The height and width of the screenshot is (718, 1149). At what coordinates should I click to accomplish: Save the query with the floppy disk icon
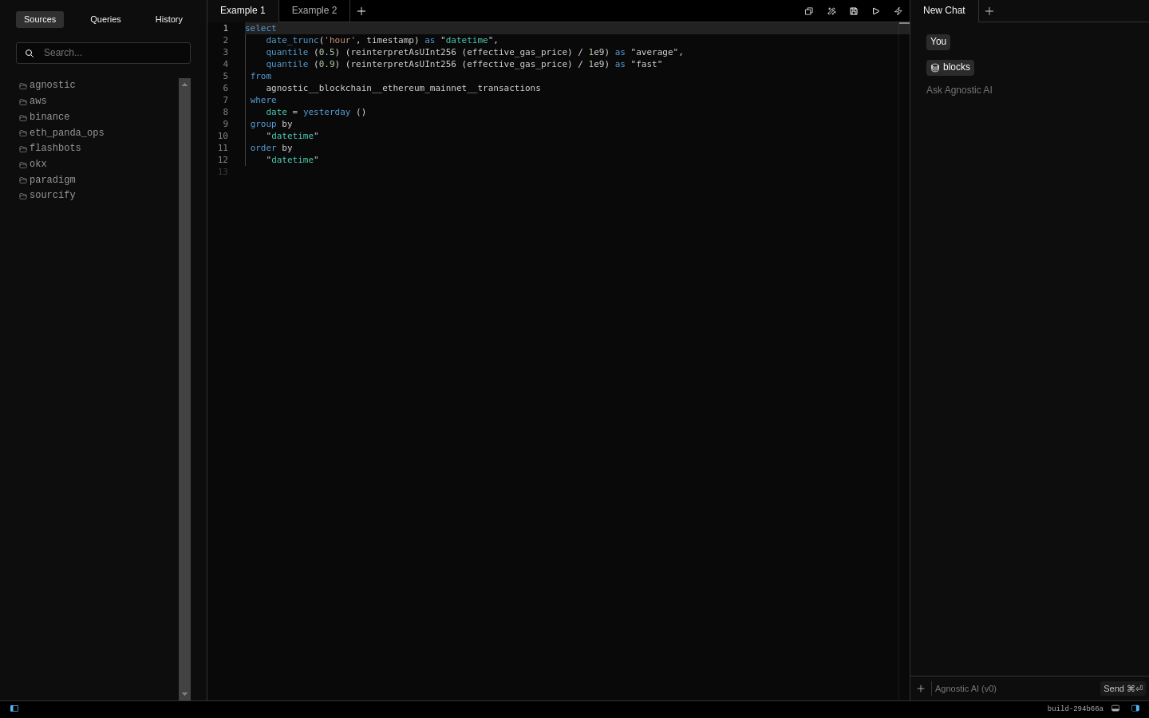point(854,11)
